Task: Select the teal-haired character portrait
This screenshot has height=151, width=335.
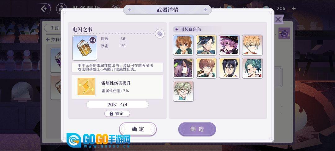Action: 252,68
